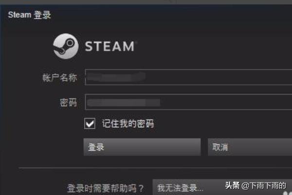Click the horizontal separator below the buttons
Viewport: 292px width, 195px height.
(x=155, y=168)
